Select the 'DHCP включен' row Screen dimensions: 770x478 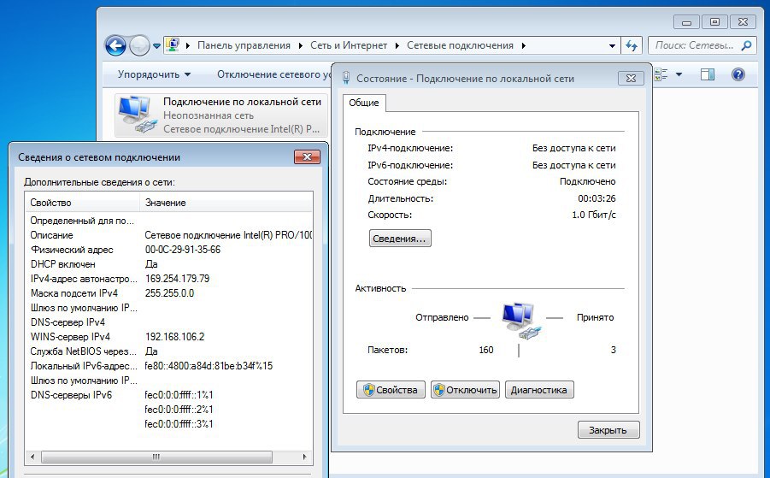168,264
